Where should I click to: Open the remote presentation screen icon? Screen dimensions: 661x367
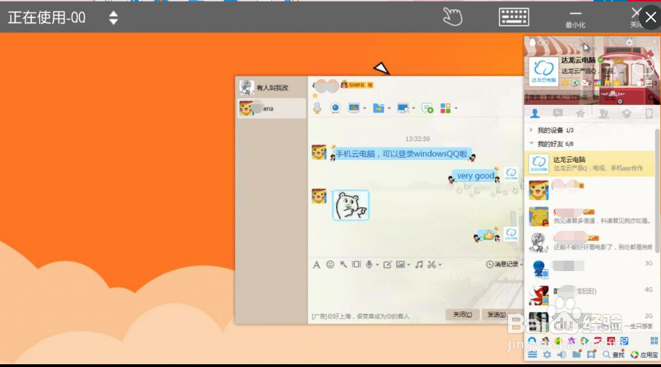353,108
